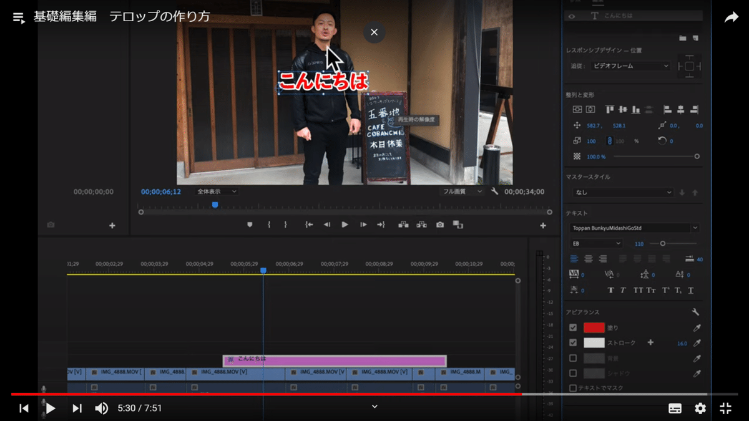Click the center text alignment icon
Screen dimensions: 749x421
click(x=589, y=259)
